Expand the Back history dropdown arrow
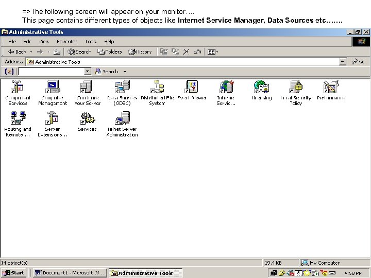371x278 pixels. 31,52
